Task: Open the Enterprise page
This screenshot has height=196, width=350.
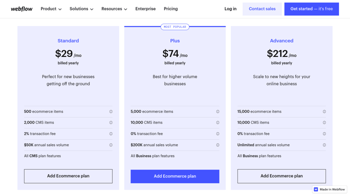Action: tap(145, 9)
